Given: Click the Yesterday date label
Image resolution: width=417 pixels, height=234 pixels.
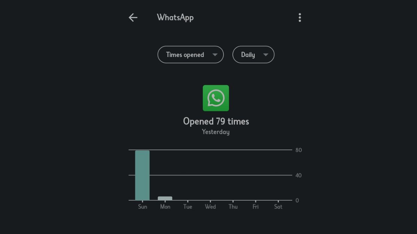Looking at the screenshot, I should coord(216,132).
